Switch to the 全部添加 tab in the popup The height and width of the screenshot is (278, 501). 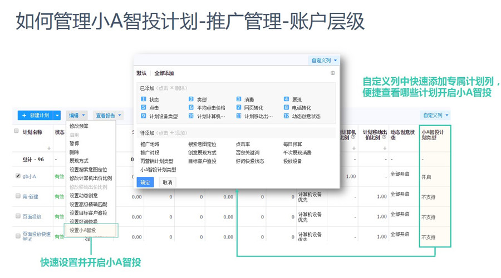click(x=164, y=73)
